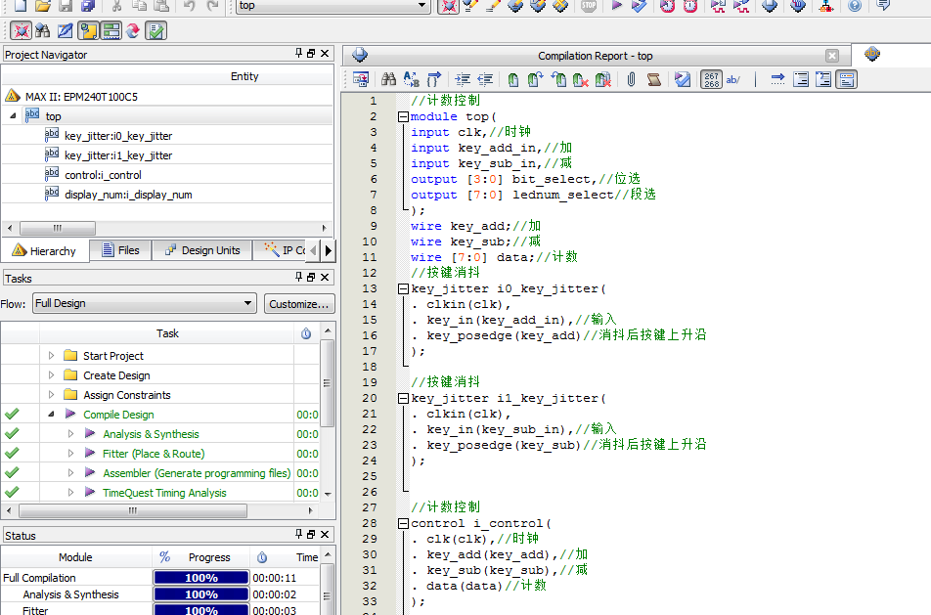Click the first red clock timing icon
Screen dimensions: 931x615
667,5
